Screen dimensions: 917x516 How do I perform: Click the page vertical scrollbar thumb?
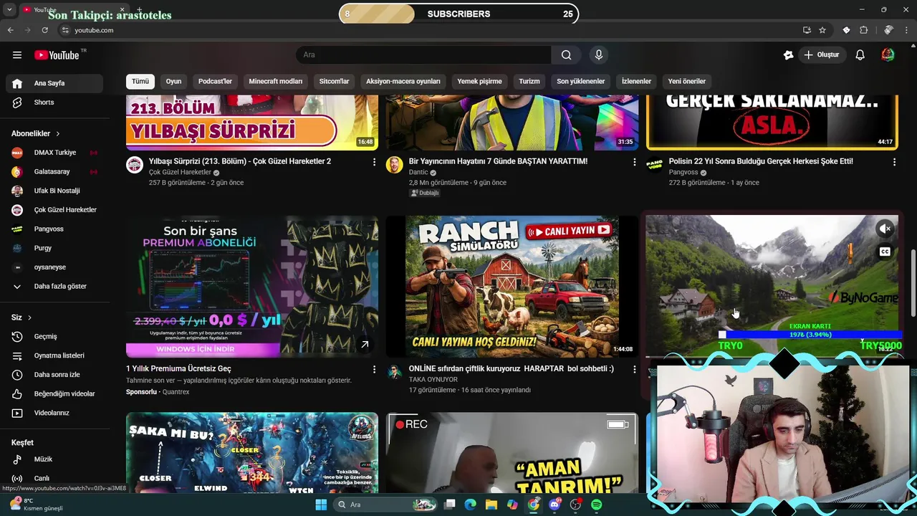(913, 283)
